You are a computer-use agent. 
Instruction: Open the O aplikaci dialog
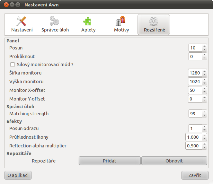[x=18, y=175]
